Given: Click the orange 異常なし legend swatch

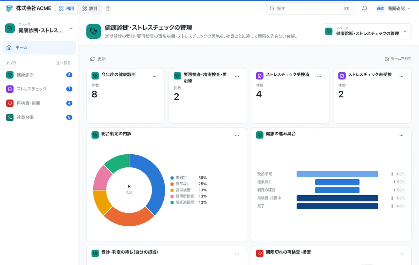Looking at the screenshot, I should point(172,184).
